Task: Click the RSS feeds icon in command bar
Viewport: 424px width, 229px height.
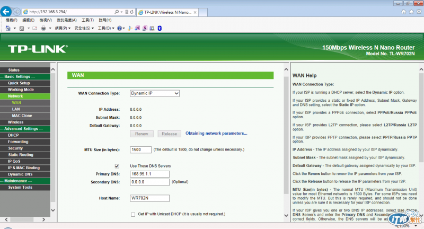Action: pos(22,28)
